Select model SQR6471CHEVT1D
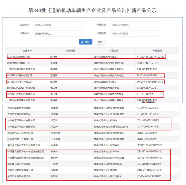Image resolution: width=186 pixels, height=185 pixels. pyautogui.click(x=147, y=63)
